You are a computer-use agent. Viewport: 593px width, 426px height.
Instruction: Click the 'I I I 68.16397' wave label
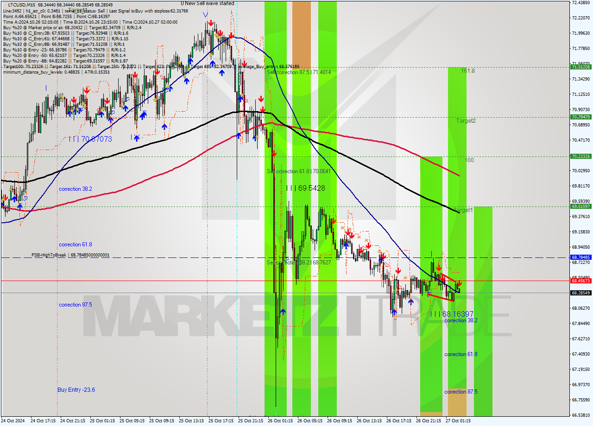click(452, 314)
